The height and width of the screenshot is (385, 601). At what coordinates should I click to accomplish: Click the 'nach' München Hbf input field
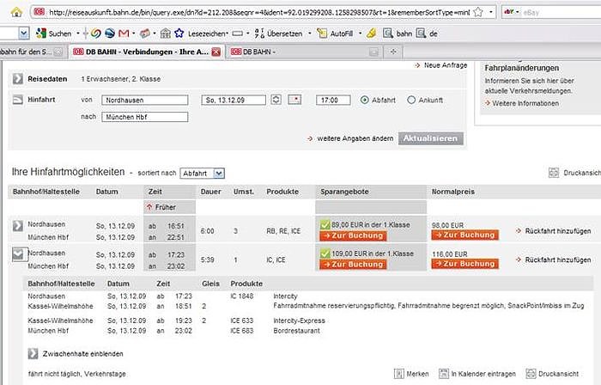[145, 117]
